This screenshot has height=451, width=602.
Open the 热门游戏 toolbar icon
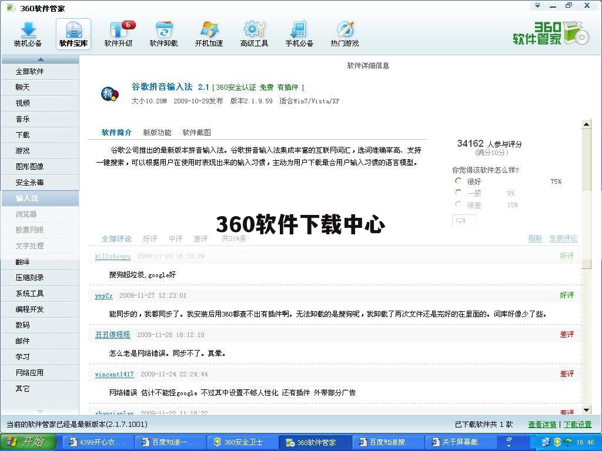tap(345, 35)
